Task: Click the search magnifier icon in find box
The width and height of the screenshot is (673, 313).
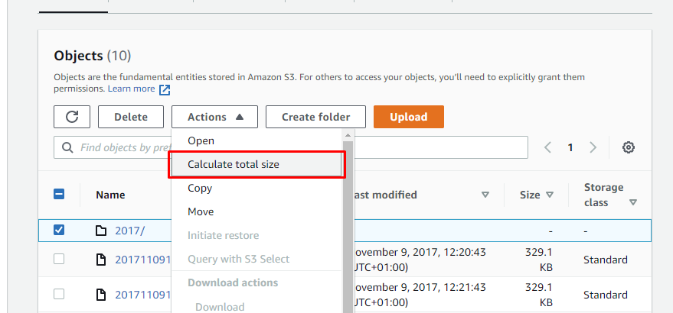Action: (x=67, y=148)
